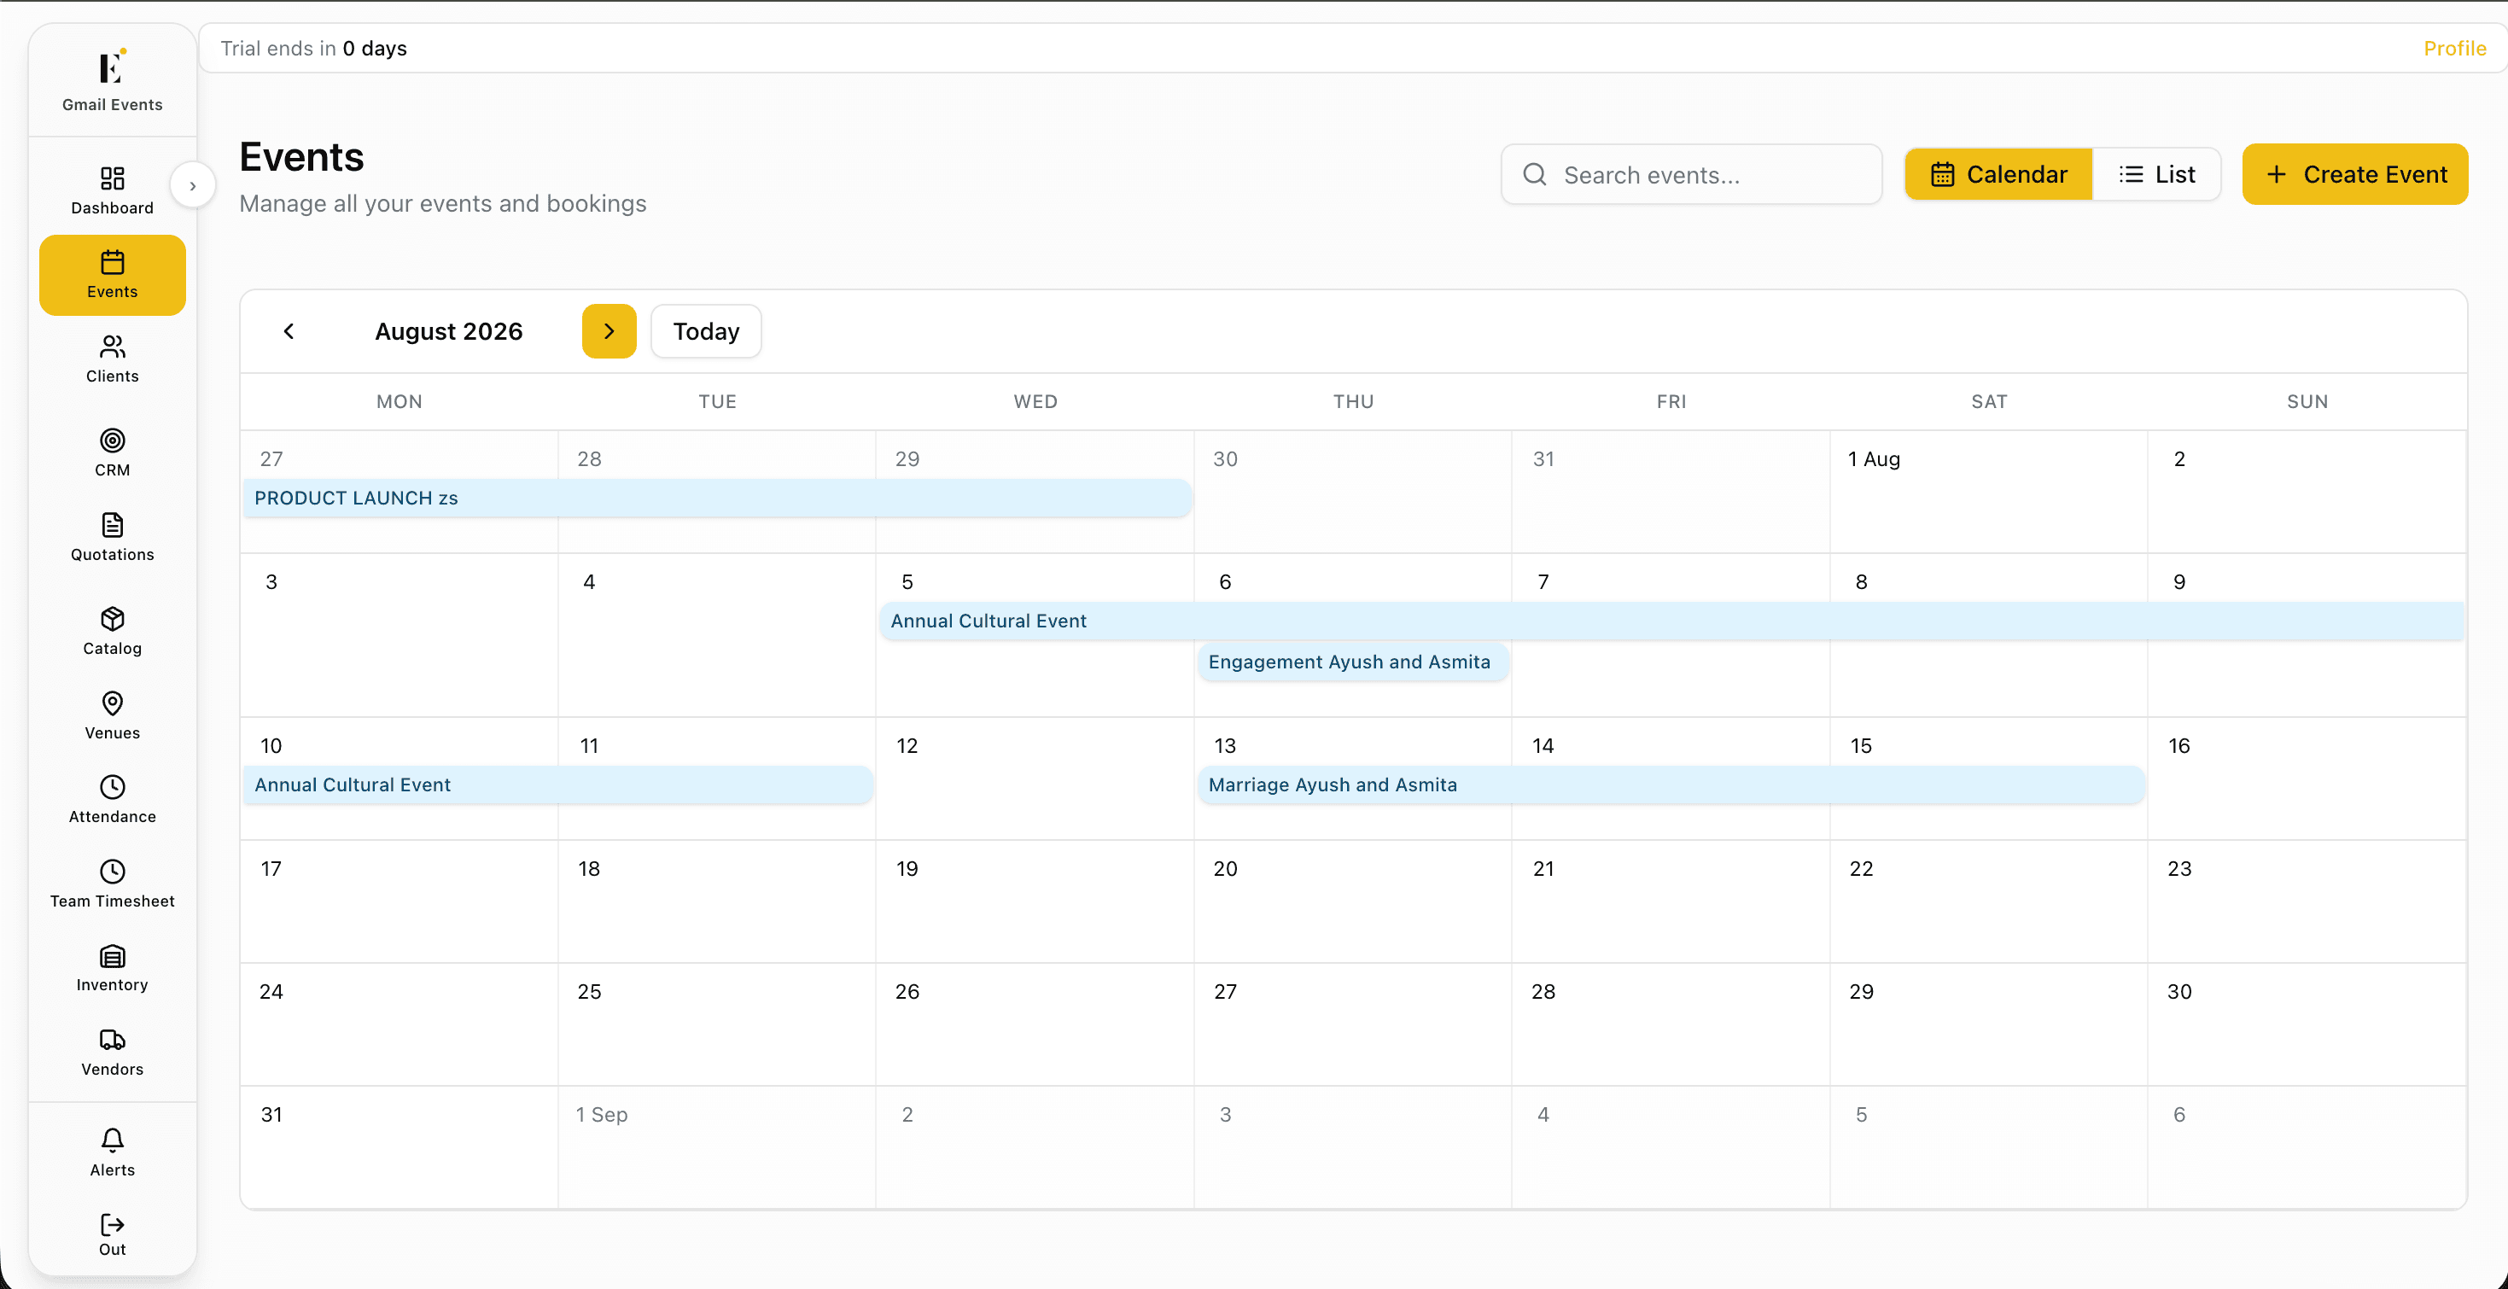The image size is (2508, 1289).
Task: Open the Clients section icon
Action: coord(112,347)
